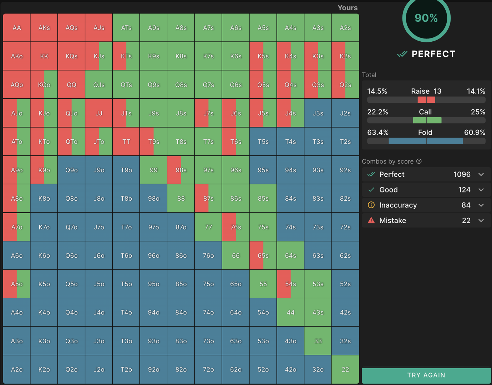Select the ATs hand cell
The height and width of the screenshot is (385, 492).
coord(126,28)
